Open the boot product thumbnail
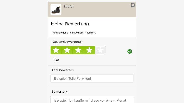The height and width of the screenshot is (103, 184). 56,10
